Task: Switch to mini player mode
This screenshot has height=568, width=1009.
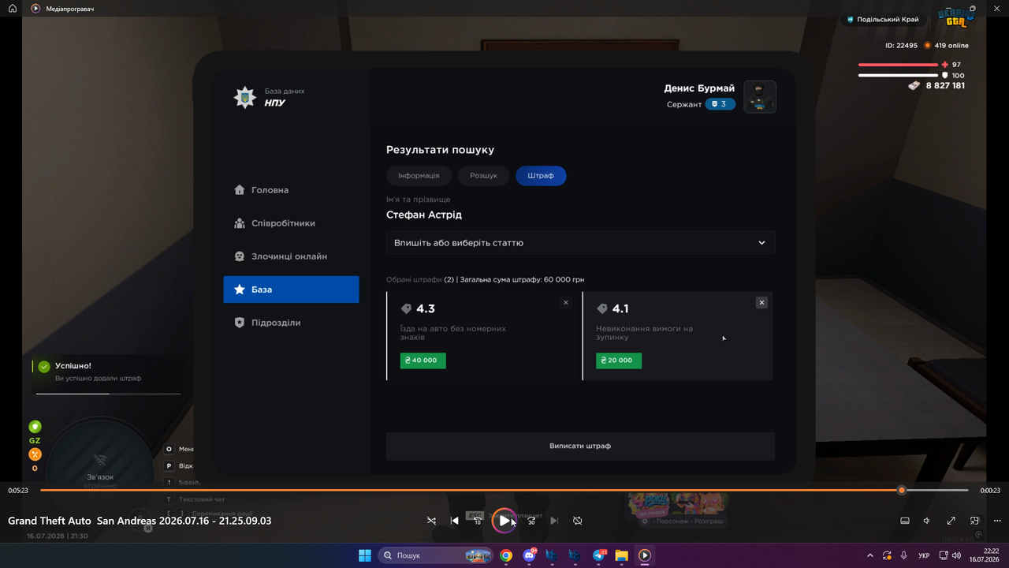Action: 975,521
